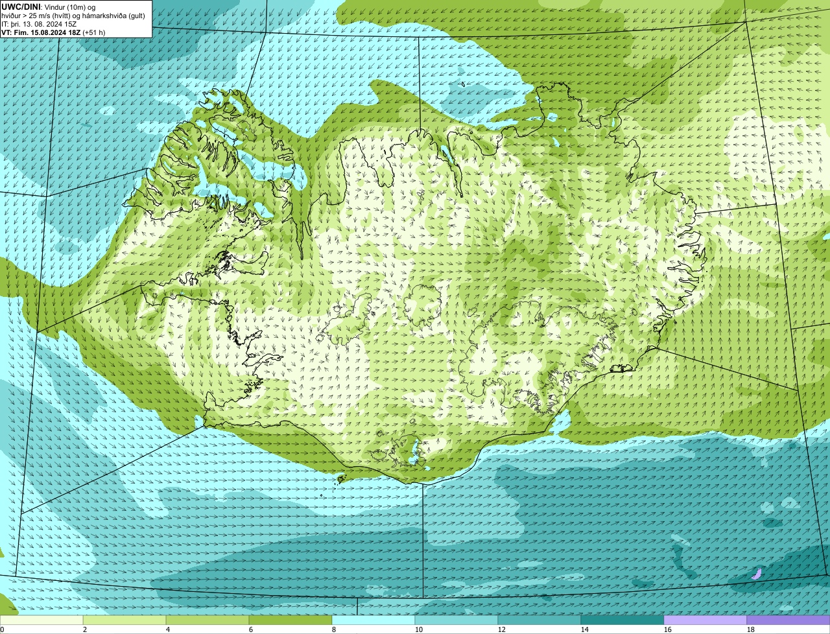Click the legend scale label '16'
The height and width of the screenshot is (634, 830).
point(668,629)
